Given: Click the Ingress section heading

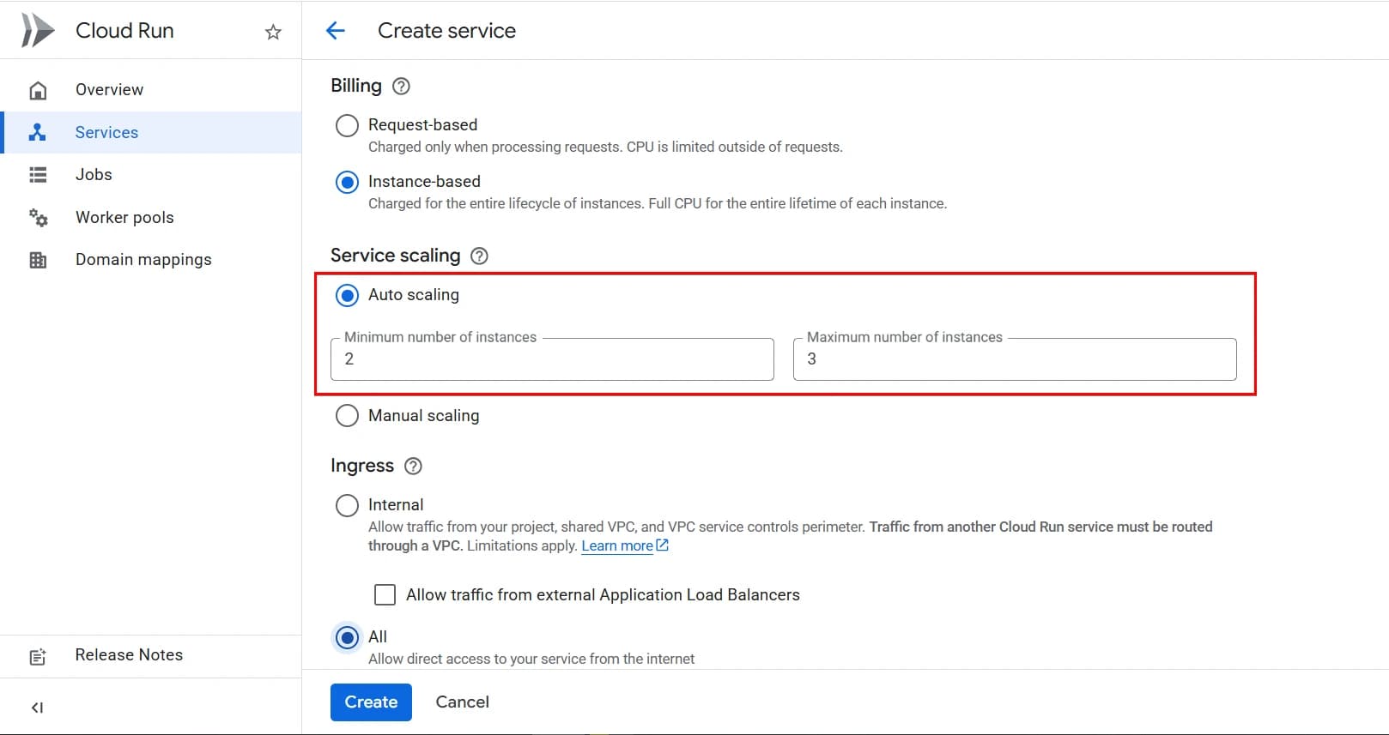Looking at the screenshot, I should tap(362, 466).
